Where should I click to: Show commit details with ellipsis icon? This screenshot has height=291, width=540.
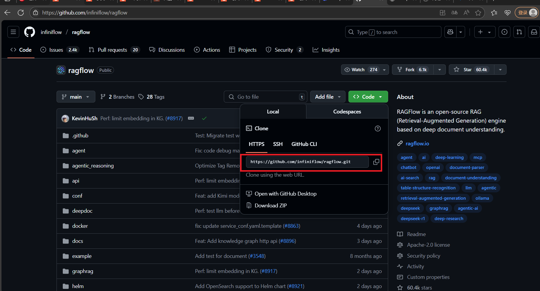point(191,118)
